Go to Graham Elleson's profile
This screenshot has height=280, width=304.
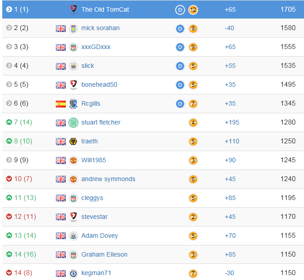coord(104,254)
